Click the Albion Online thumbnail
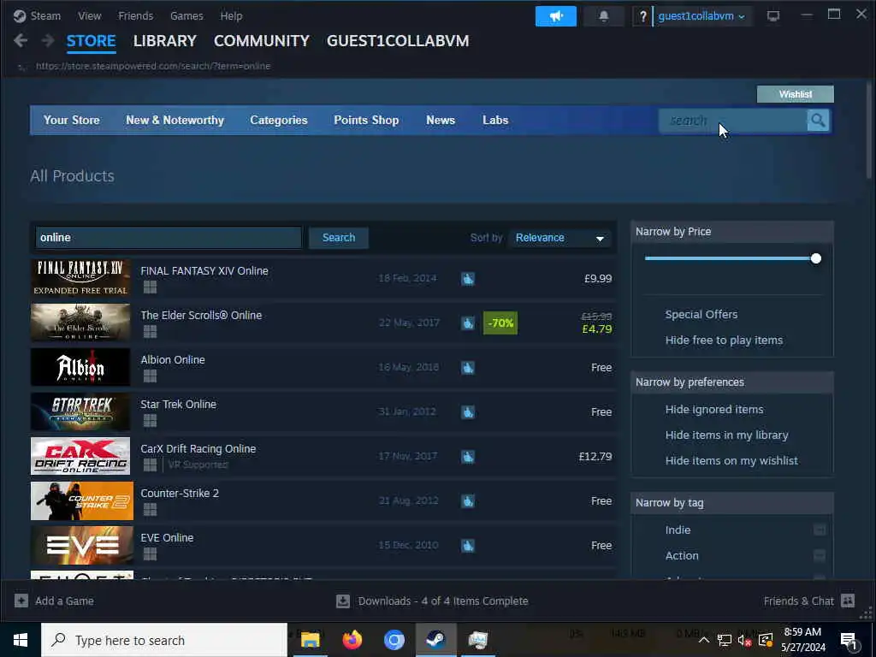Viewport: 876px width, 657px height. (x=80, y=367)
